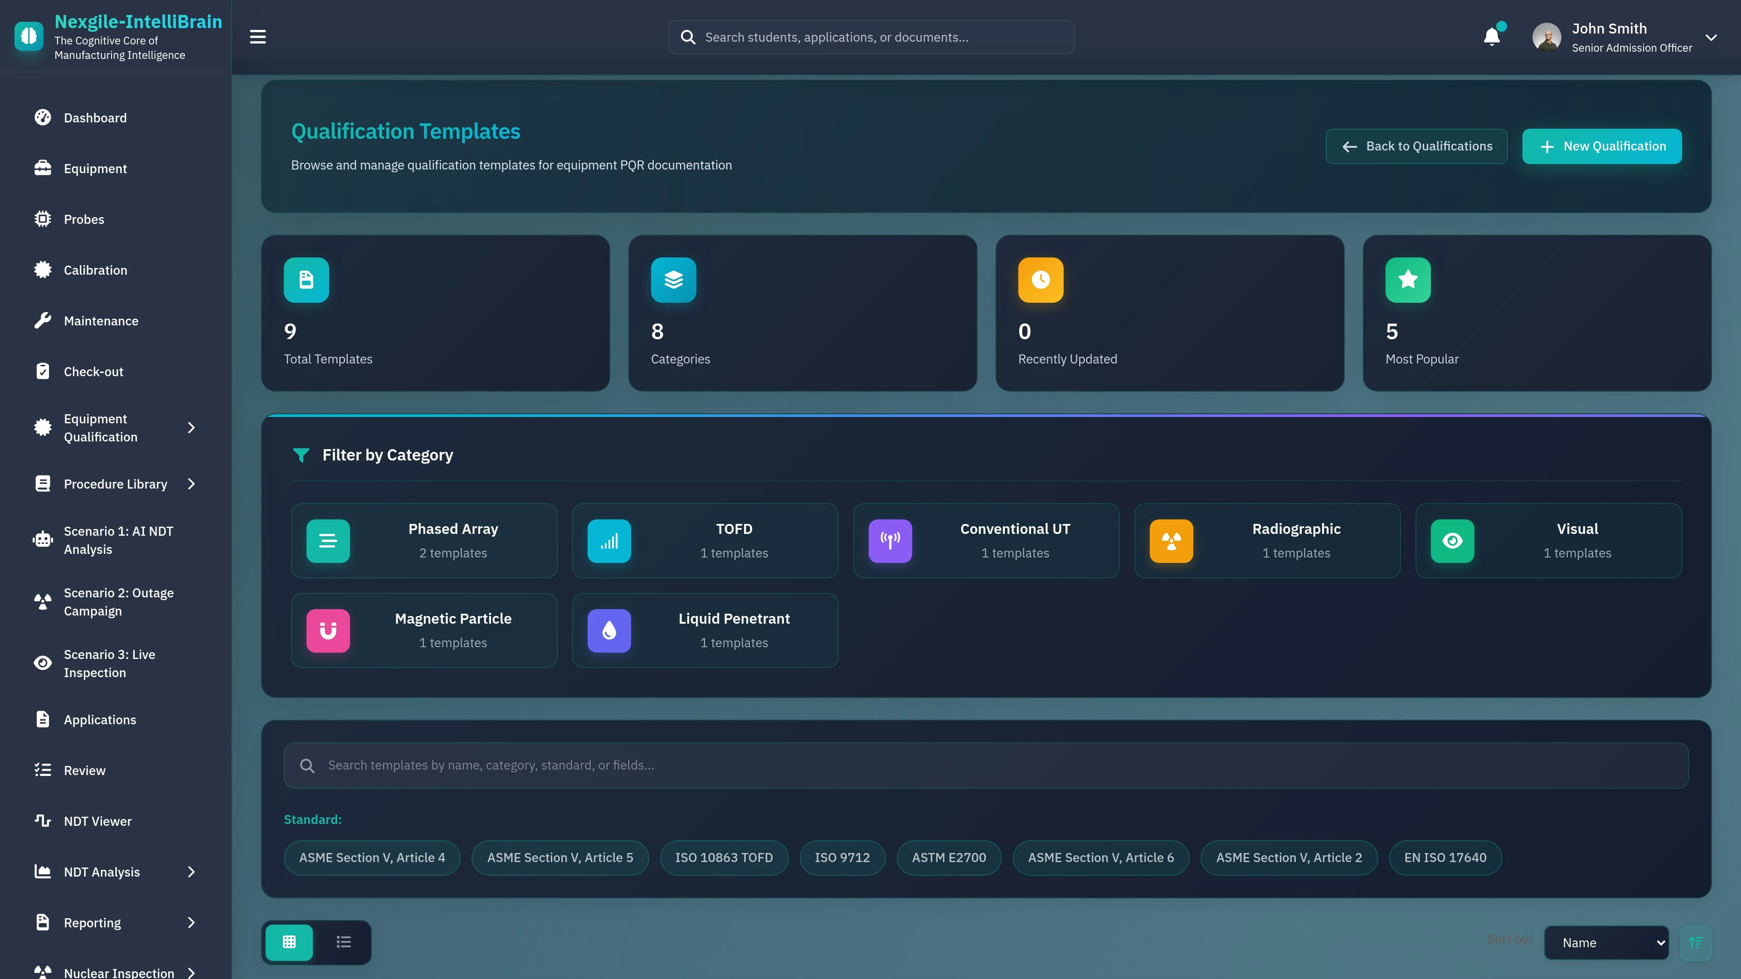Screen dimensions: 1741x979
Task: Select the ISO 9712 standard chip
Action: click(842, 858)
